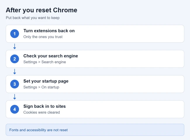Select the 'Check your search engine' title

pyautogui.click(x=51, y=56)
